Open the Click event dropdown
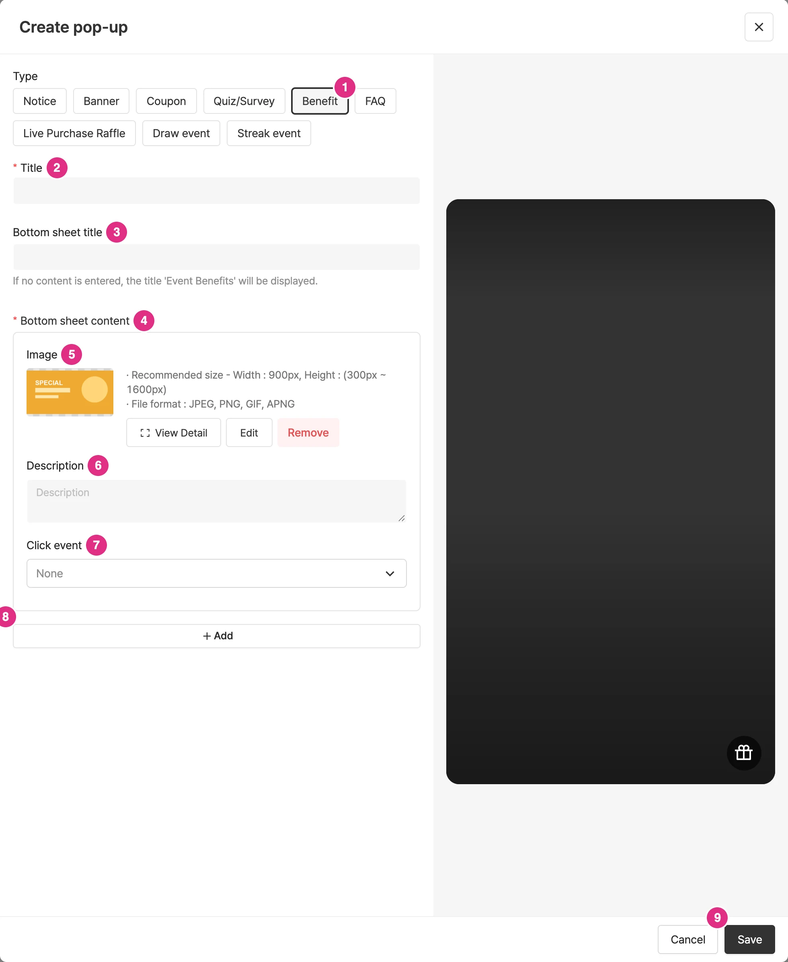The image size is (788, 962). pos(217,573)
